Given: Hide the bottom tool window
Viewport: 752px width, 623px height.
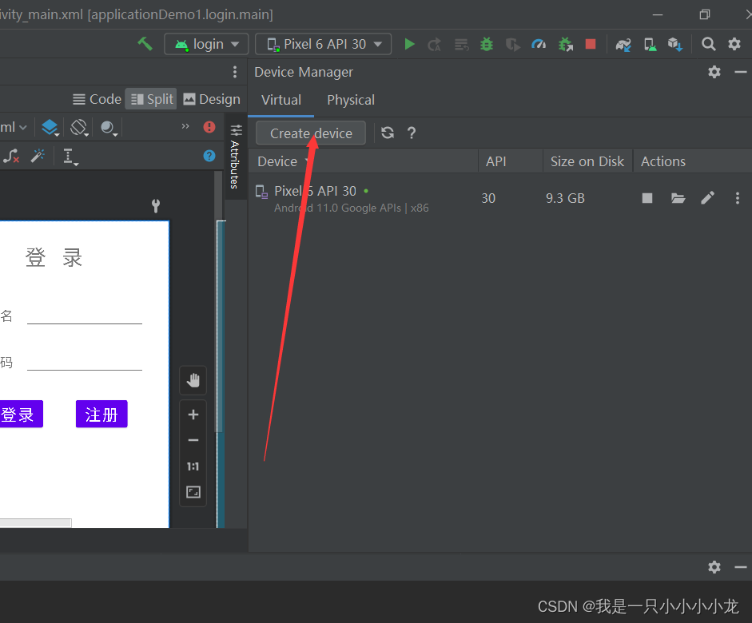Looking at the screenshot, I should click(x=741, y=567).
